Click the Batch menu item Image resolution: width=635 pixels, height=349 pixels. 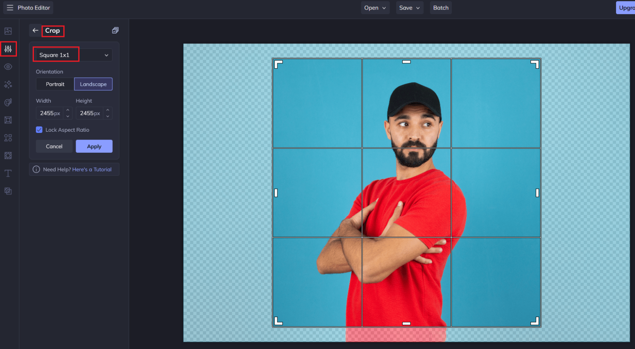[441, 8]
